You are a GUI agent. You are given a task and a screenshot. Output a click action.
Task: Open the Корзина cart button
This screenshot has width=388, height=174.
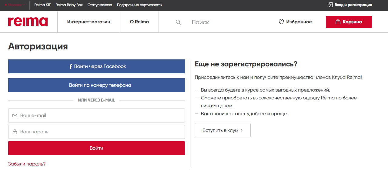point(349,22)
